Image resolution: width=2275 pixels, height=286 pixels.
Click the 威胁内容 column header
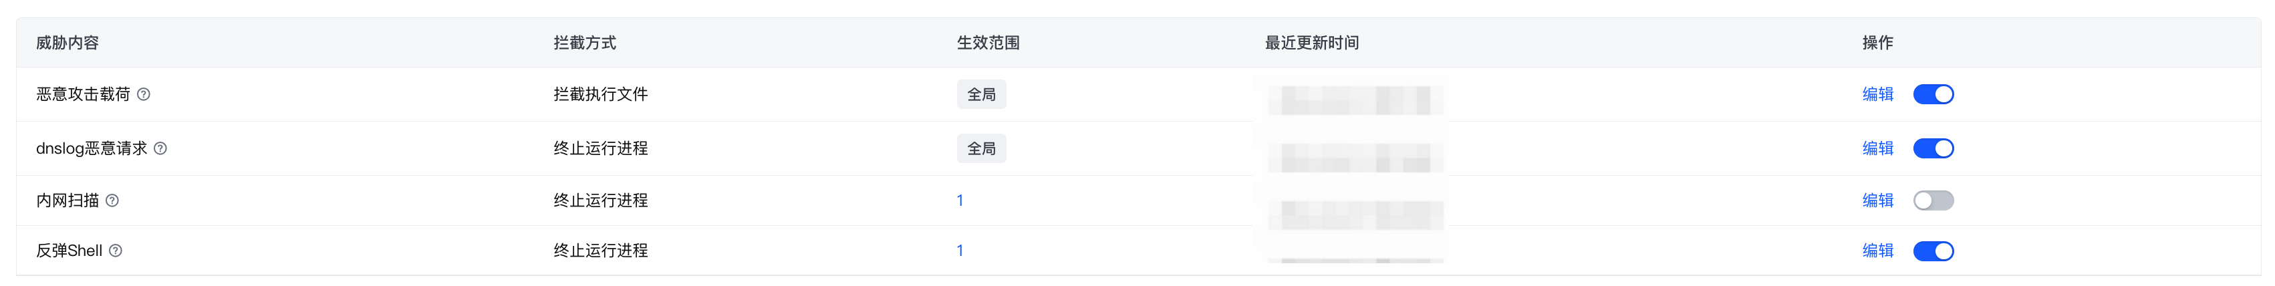(x=67, y=42)
